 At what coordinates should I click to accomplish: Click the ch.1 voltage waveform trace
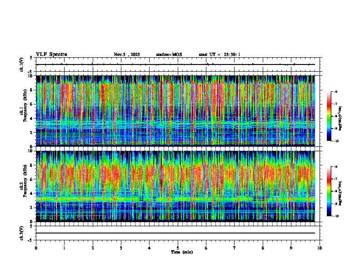point(175,65)
